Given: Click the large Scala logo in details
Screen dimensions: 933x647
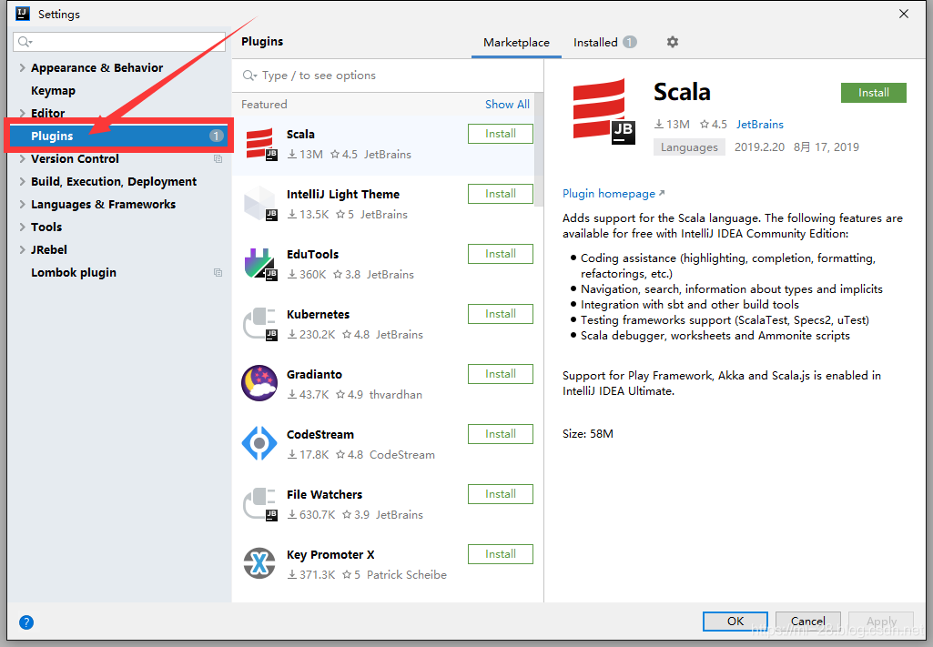Looking at the screenshot, I should tap(603, 111).
